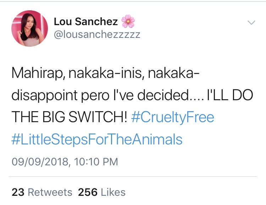Open the "Lou Sanchez" display name
This screenshot has width=266, height=205.
coord(85,22)
